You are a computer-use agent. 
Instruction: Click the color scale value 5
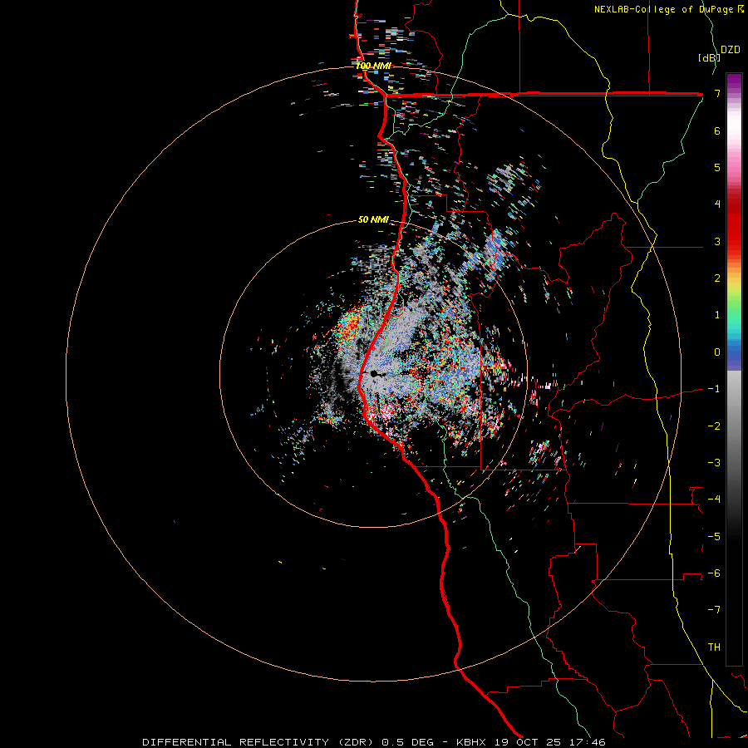pyautogui.click(x=717, y=167)
